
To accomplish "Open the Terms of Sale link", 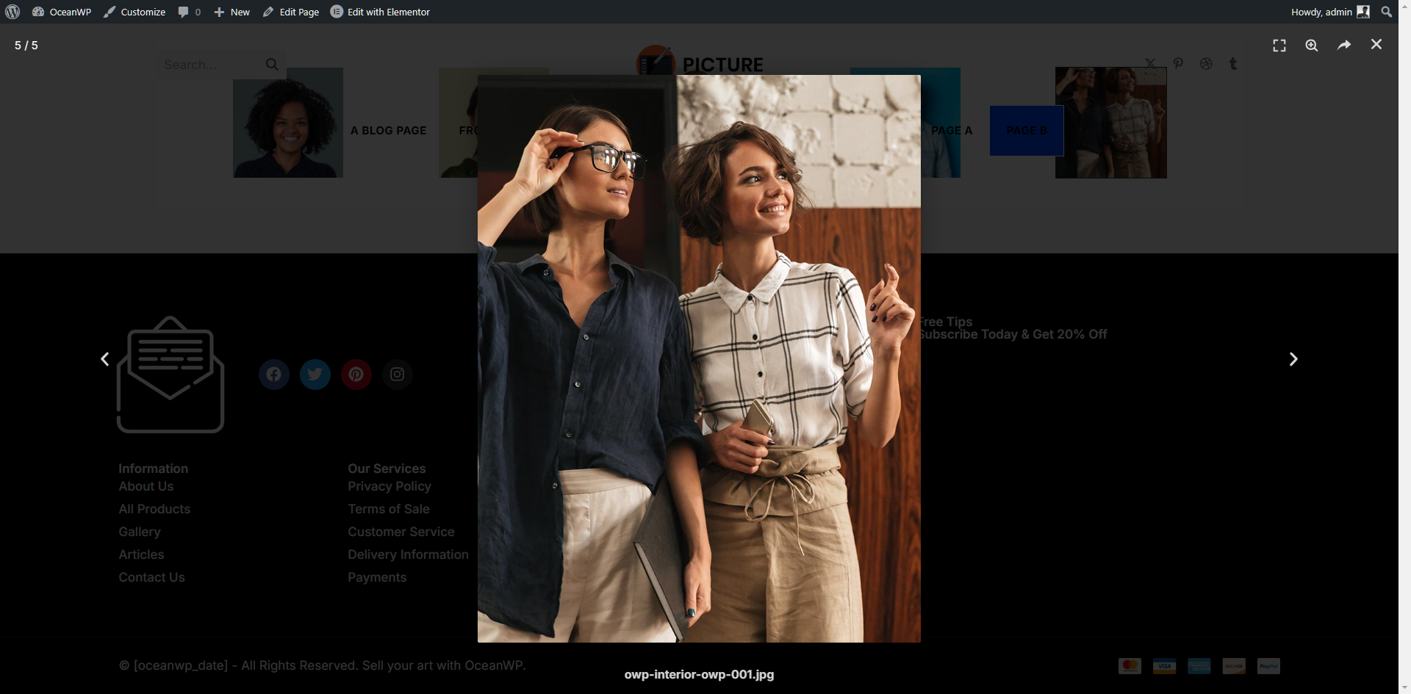I will [389, 509].
